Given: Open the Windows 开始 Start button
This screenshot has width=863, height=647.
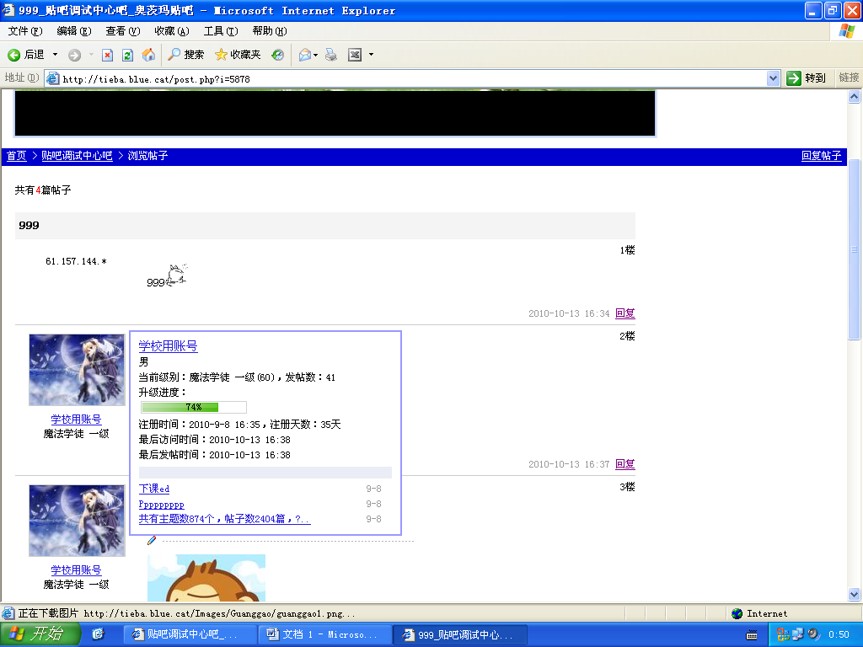Looking at the screenshot, I should pyautogui.click(x=40, y=634).
